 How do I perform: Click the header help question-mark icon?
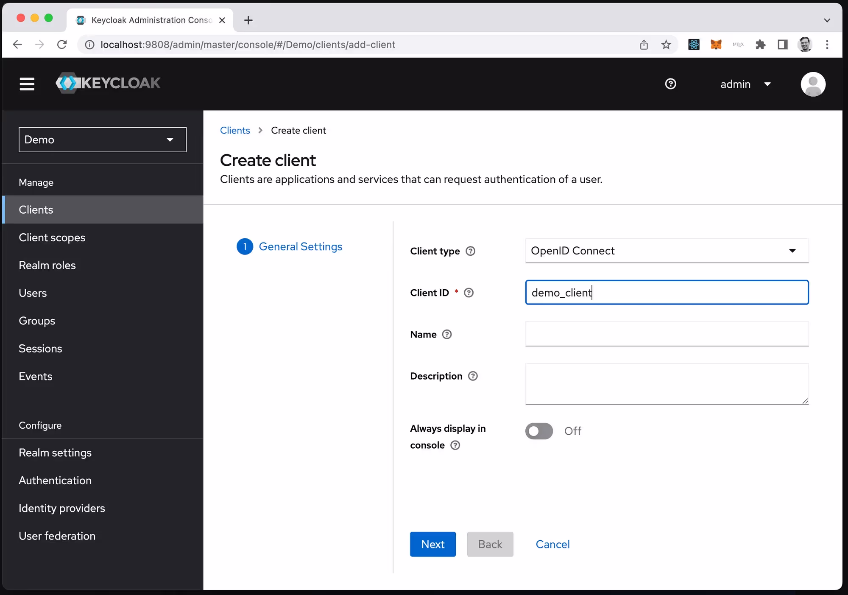click(670, 84)
